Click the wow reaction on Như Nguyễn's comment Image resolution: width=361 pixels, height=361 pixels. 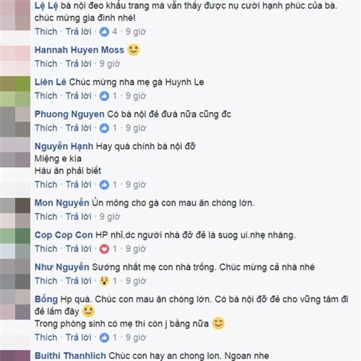[x=104, y=281]
